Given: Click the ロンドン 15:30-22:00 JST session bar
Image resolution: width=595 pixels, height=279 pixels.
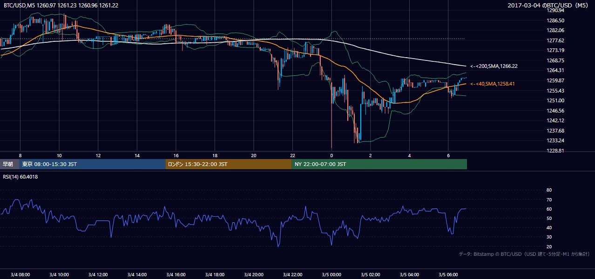Looking at the screenshot, I should 229,164.
